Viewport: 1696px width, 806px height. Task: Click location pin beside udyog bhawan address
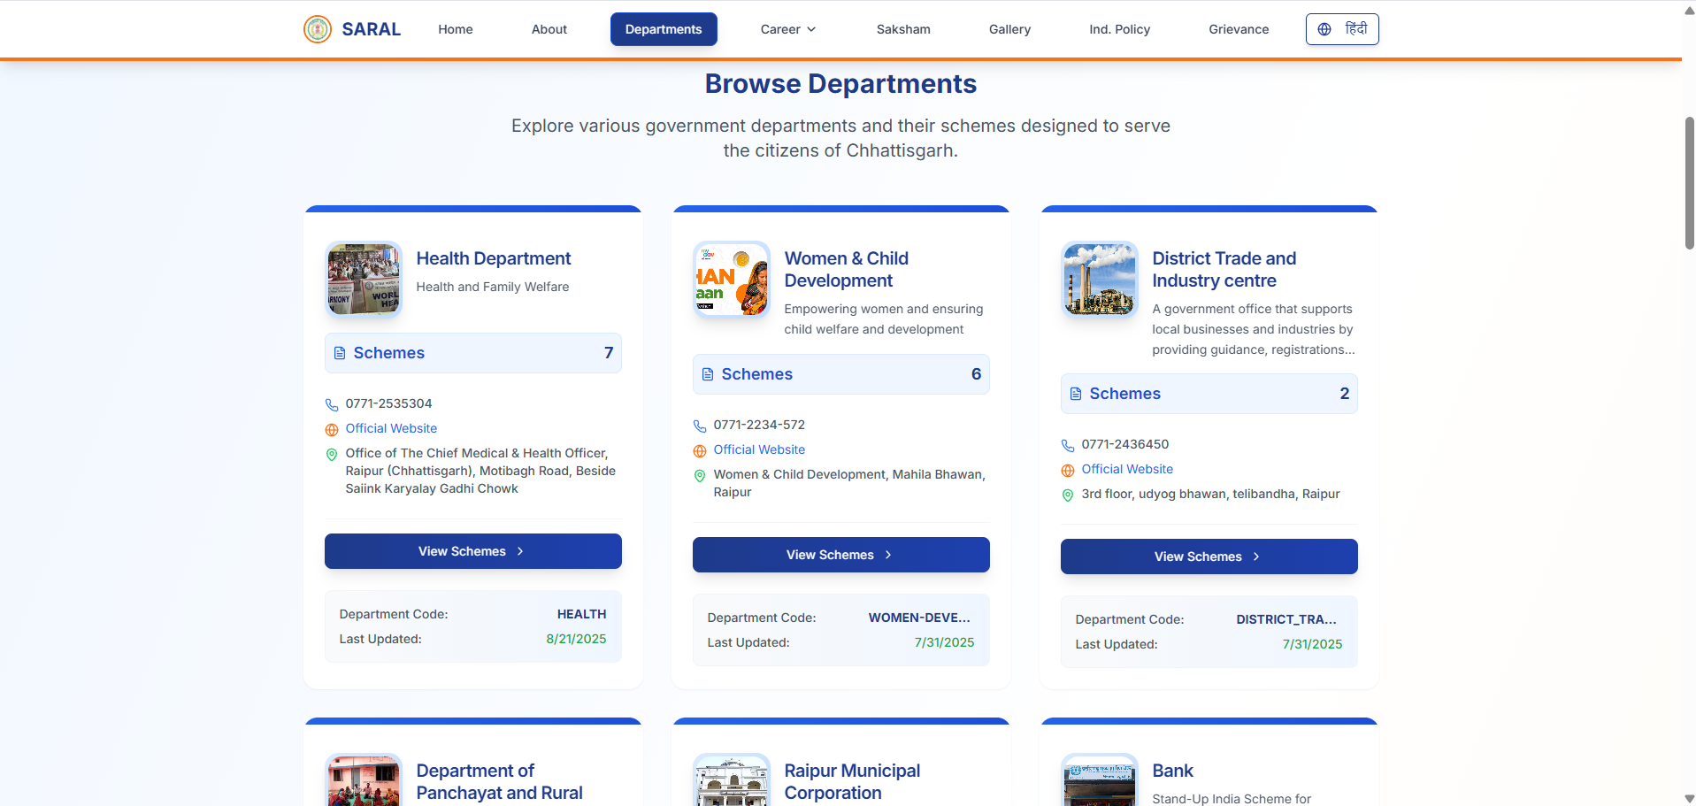[1068, 495]
